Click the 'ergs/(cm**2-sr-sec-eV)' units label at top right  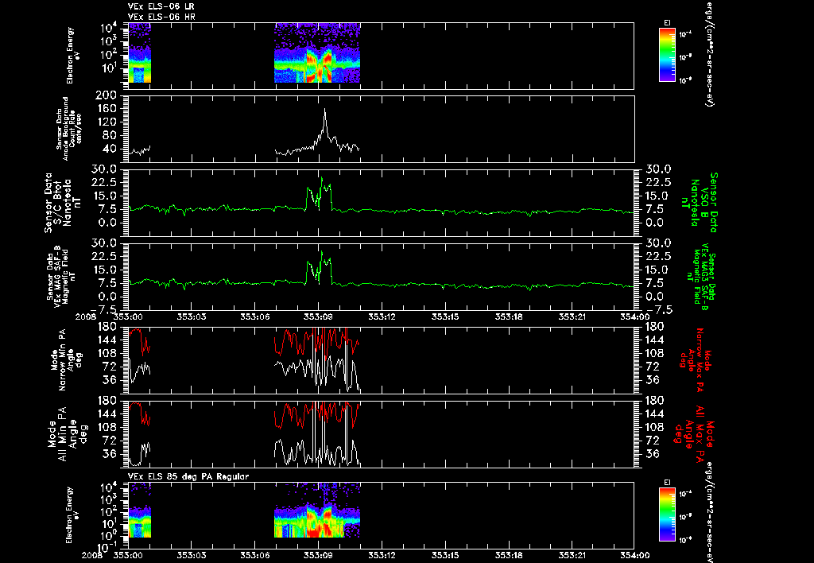pyautogui.click(x=708, y=53)
